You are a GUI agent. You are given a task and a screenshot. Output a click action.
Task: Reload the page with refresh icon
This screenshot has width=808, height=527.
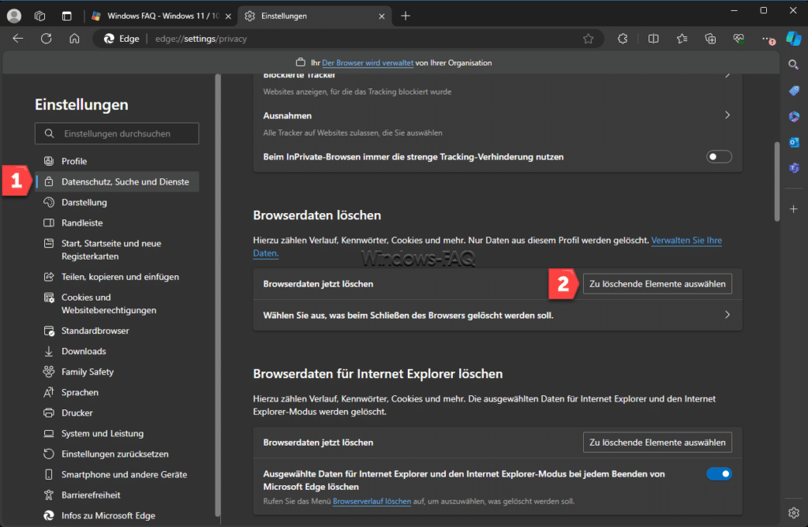click(47, 39)
